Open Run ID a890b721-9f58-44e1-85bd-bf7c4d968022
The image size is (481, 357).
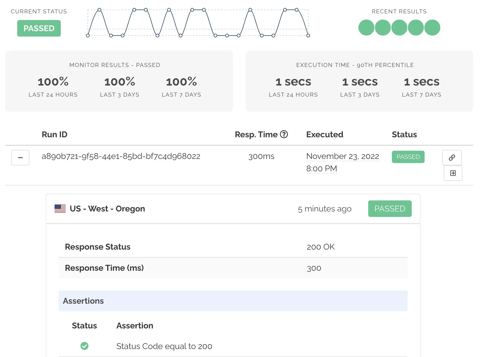pyautogui.click(x=121, y=156)
